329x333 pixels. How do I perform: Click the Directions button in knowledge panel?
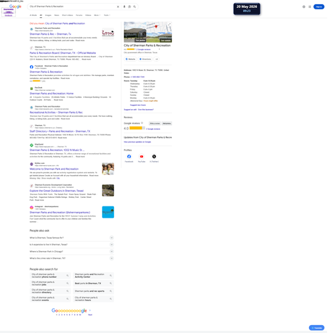click(146, 59)
